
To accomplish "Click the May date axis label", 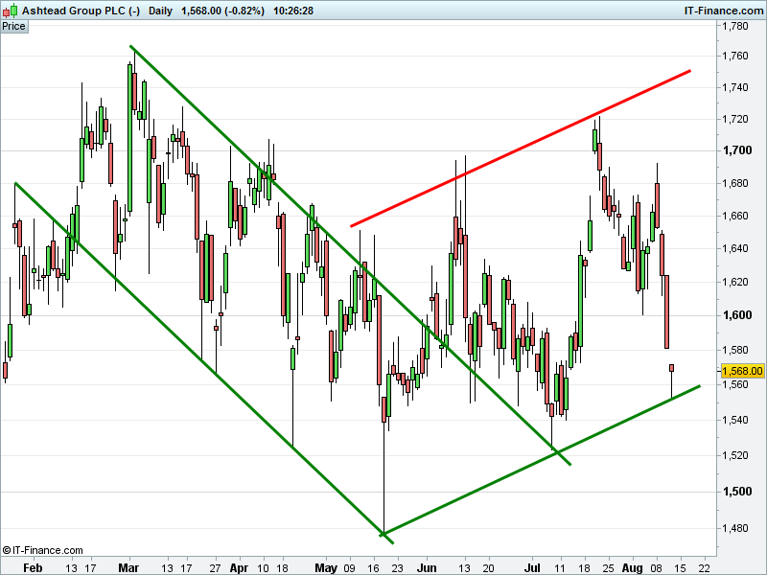I will tap(326, 567).
